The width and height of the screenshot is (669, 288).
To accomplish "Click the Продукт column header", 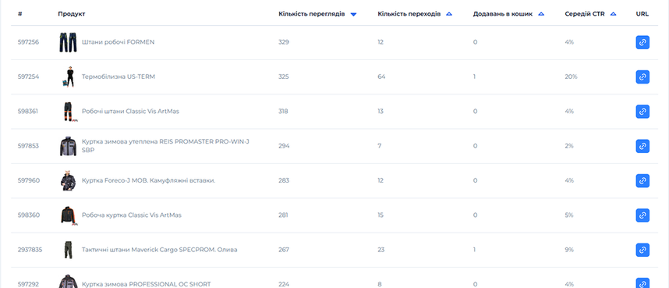I will [72, 14].
